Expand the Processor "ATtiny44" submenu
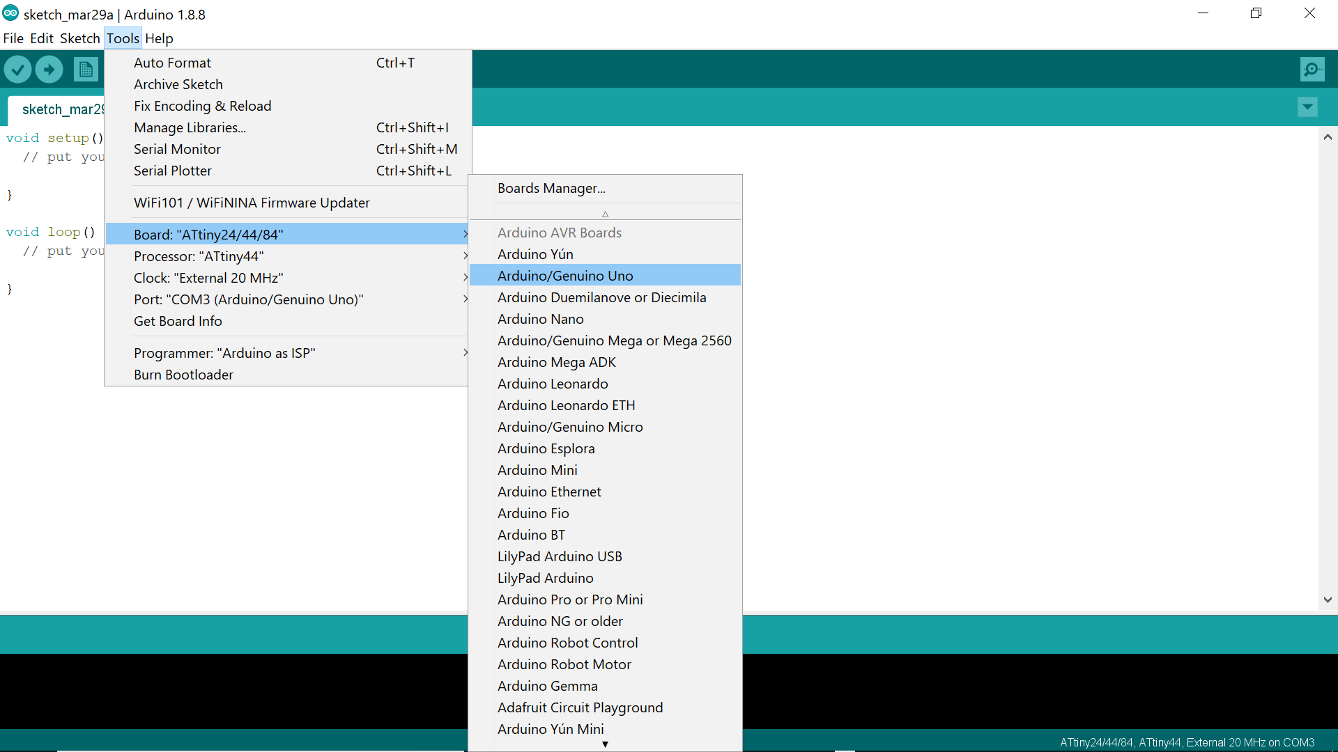1338x752 pixels. coord(199,256)
